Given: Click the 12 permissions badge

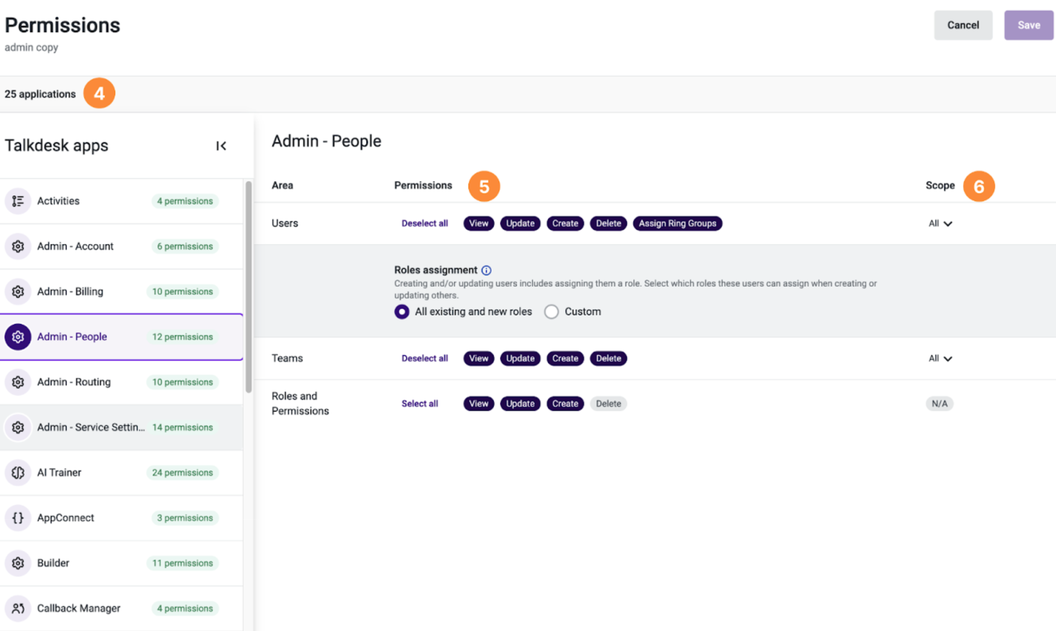Looking at the screenshot, I should point(182,337).
